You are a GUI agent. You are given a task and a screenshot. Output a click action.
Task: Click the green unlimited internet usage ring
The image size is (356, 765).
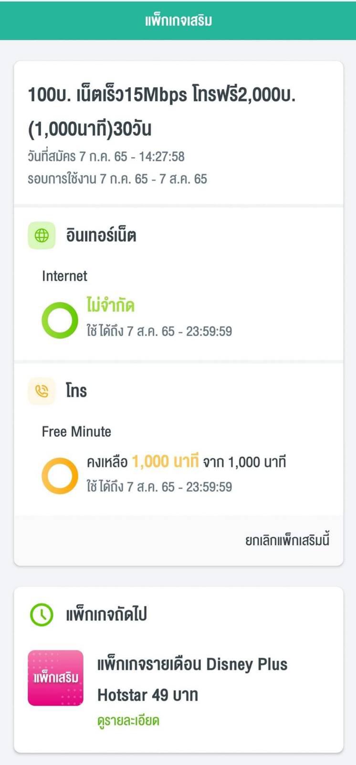pos(60,320)
